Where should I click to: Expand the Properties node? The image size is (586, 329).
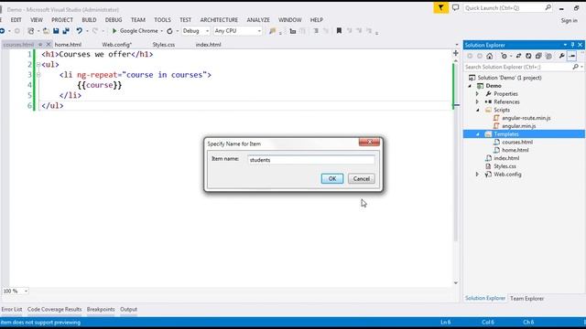click(x=477, y=93)
